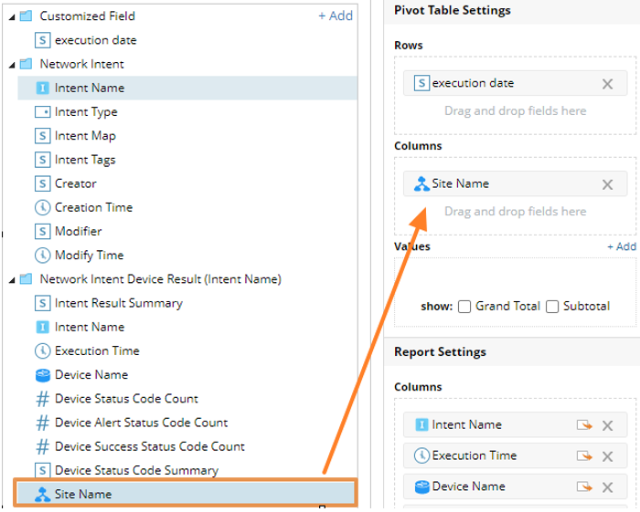Delete Device Name from report columns

point(607,487)
